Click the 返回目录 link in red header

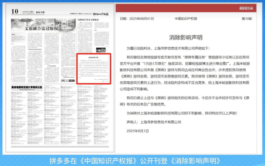click(x=246, y=8)
